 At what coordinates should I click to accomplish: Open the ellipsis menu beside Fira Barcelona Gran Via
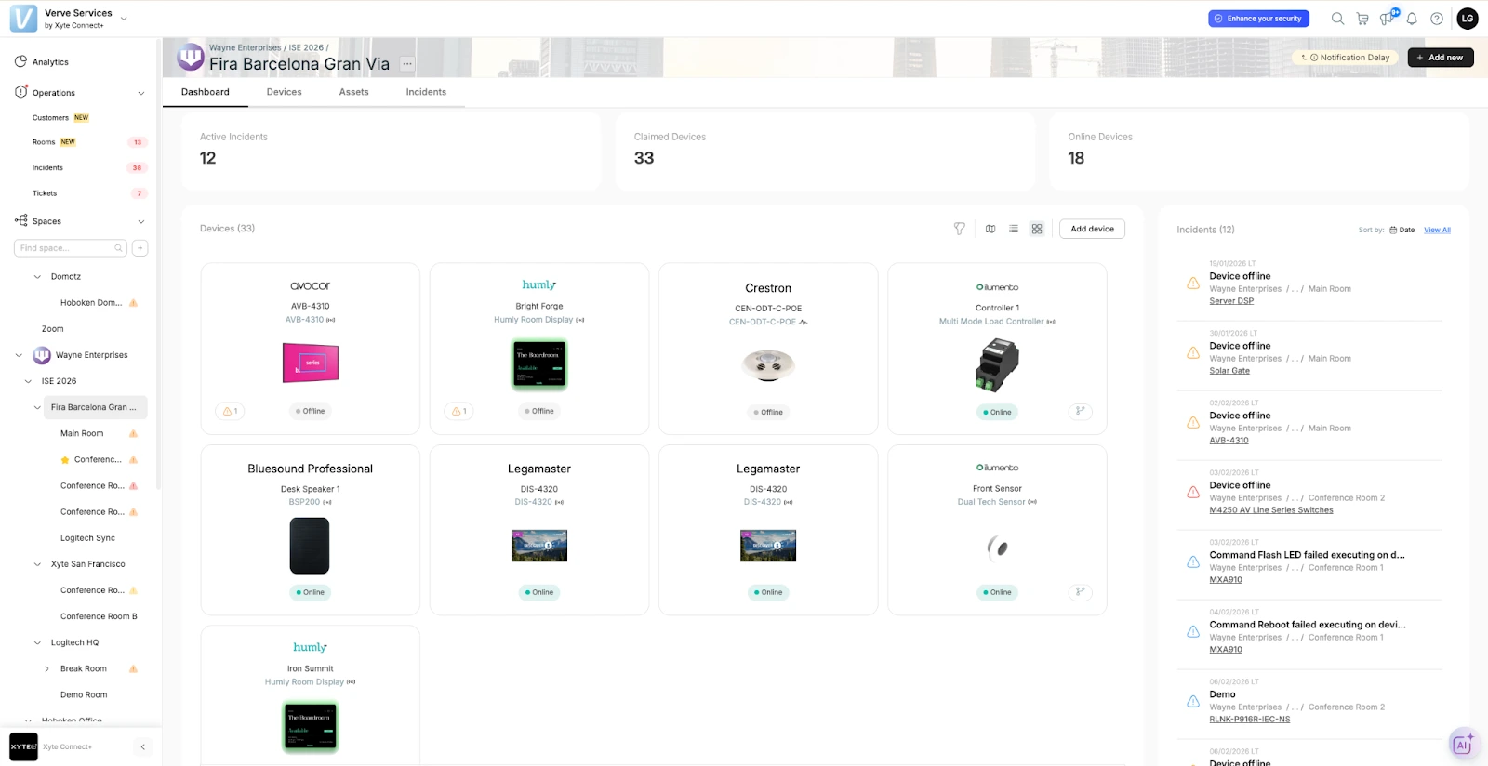point(407,64)
